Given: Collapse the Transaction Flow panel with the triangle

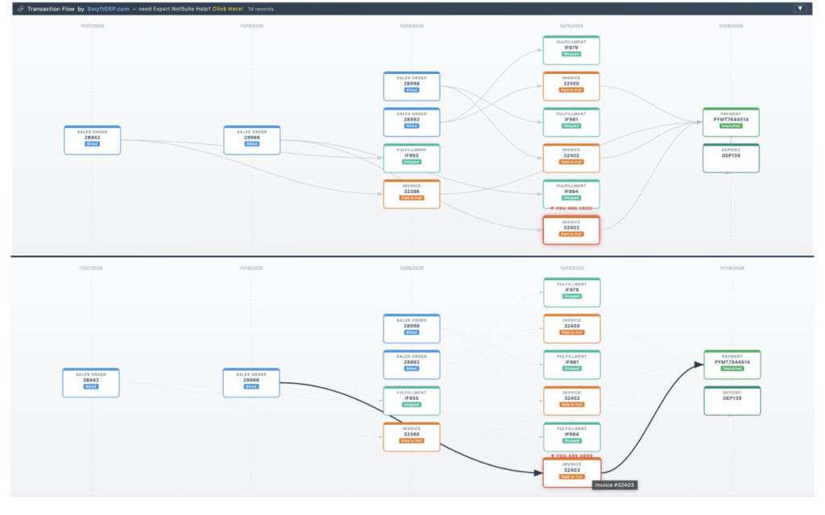Looking at the screenshot, I should pos(800,8).
